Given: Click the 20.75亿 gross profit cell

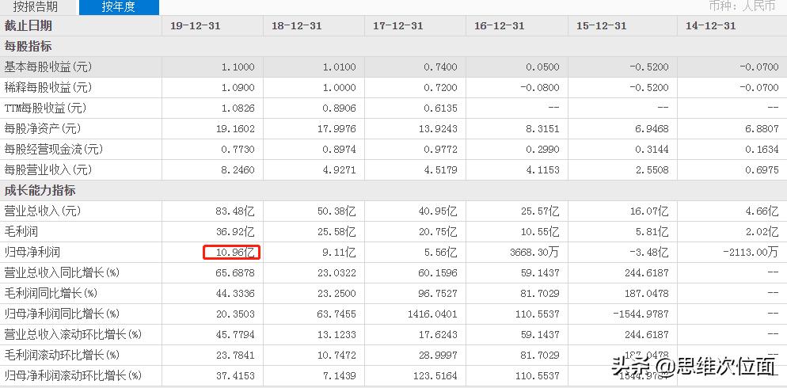Looking at the screenshot, I should click(x=437, y=231).
